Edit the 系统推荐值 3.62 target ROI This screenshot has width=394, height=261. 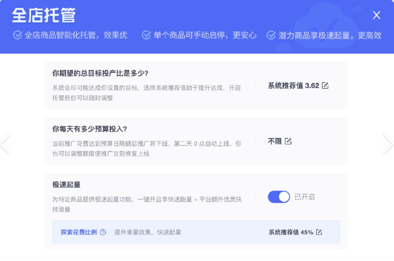[325, 85]
